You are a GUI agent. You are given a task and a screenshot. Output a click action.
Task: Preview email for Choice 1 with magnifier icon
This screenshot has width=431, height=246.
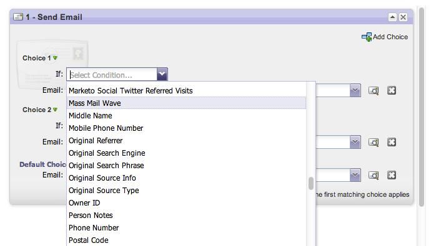point(374,91)
